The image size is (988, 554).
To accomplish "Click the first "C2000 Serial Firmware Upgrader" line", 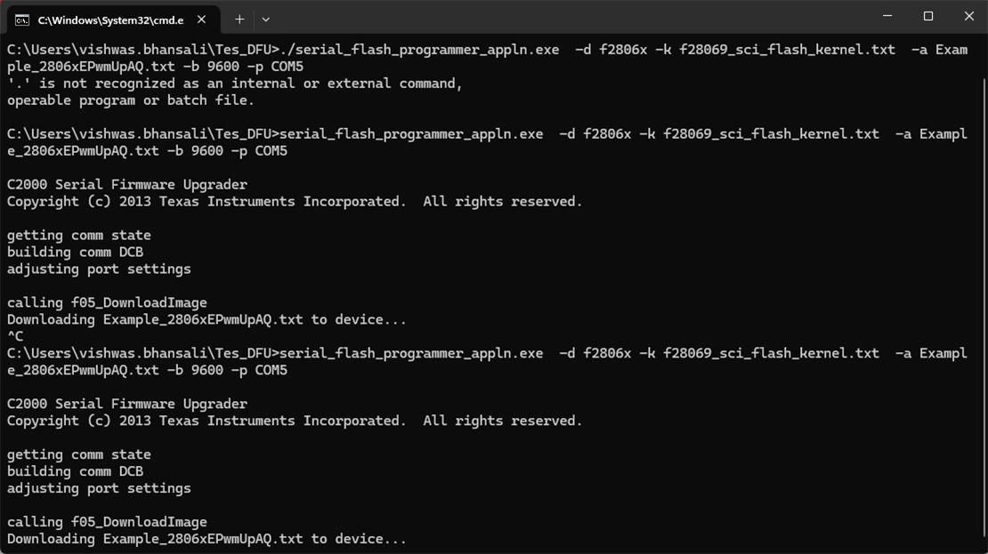I will click(x=127, y=185).
